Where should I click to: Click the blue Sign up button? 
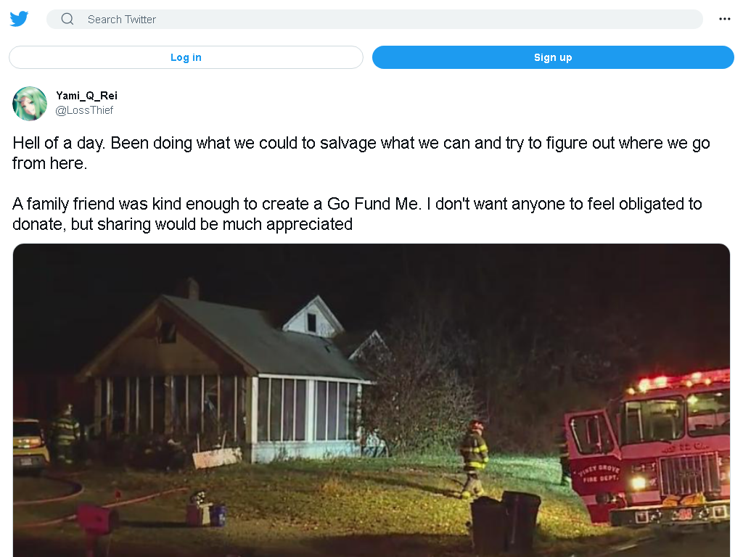[x=553, y=57]
